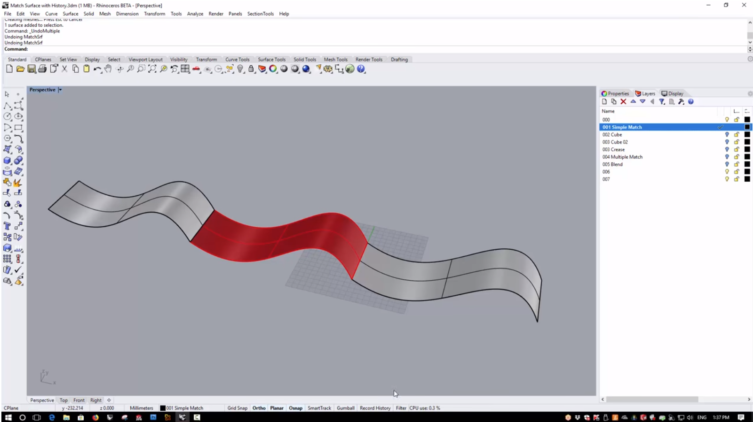Image resolution: width=753 pixels, height=422 pixels.
Task: Click the Explode icon in left sidebar
Action: click(18, 183)
